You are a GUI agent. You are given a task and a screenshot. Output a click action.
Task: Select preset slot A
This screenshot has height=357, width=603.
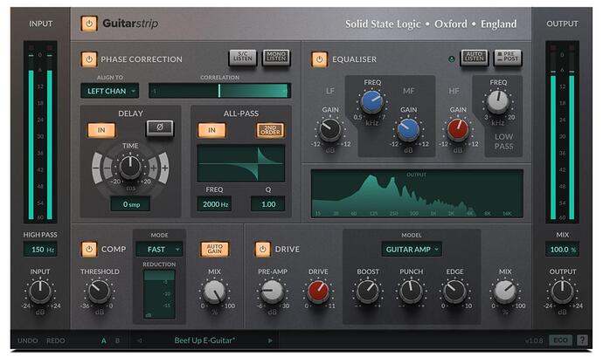coord(103,340)
